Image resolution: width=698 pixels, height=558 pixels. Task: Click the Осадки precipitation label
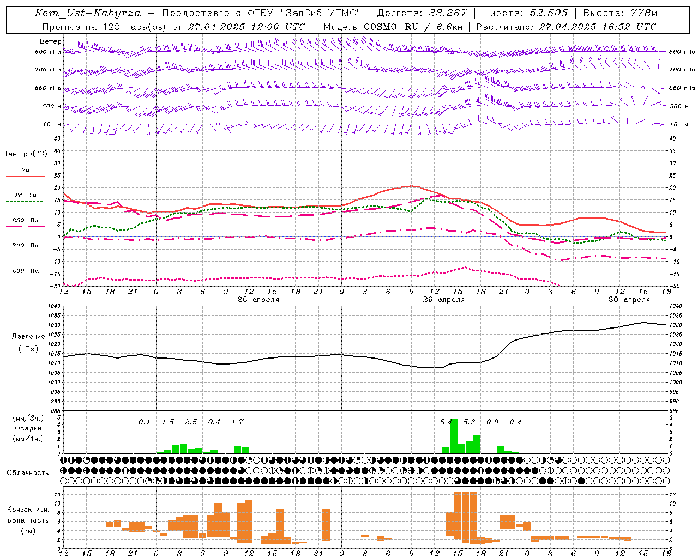point(28,428)
